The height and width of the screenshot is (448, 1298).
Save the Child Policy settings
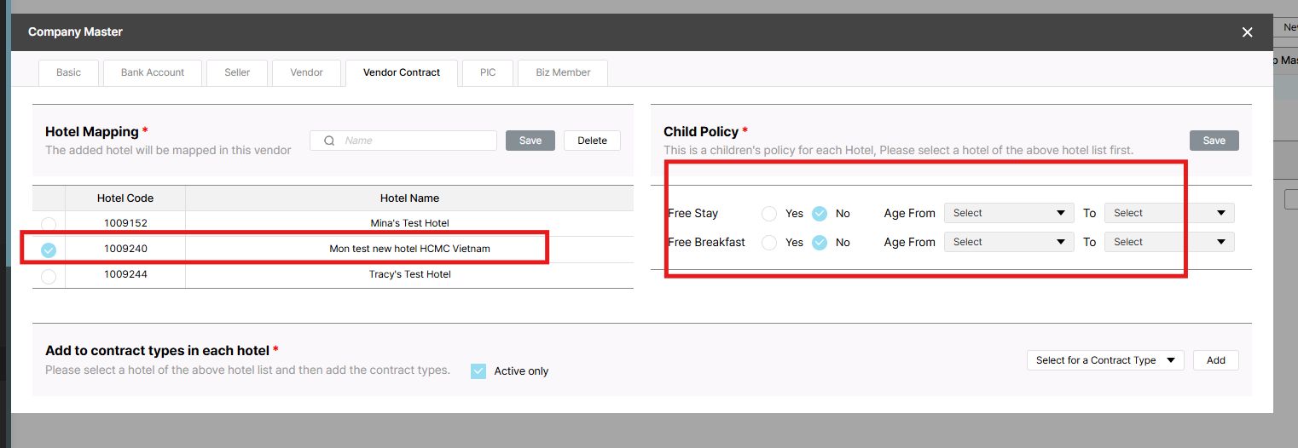tap(1214, 141)
